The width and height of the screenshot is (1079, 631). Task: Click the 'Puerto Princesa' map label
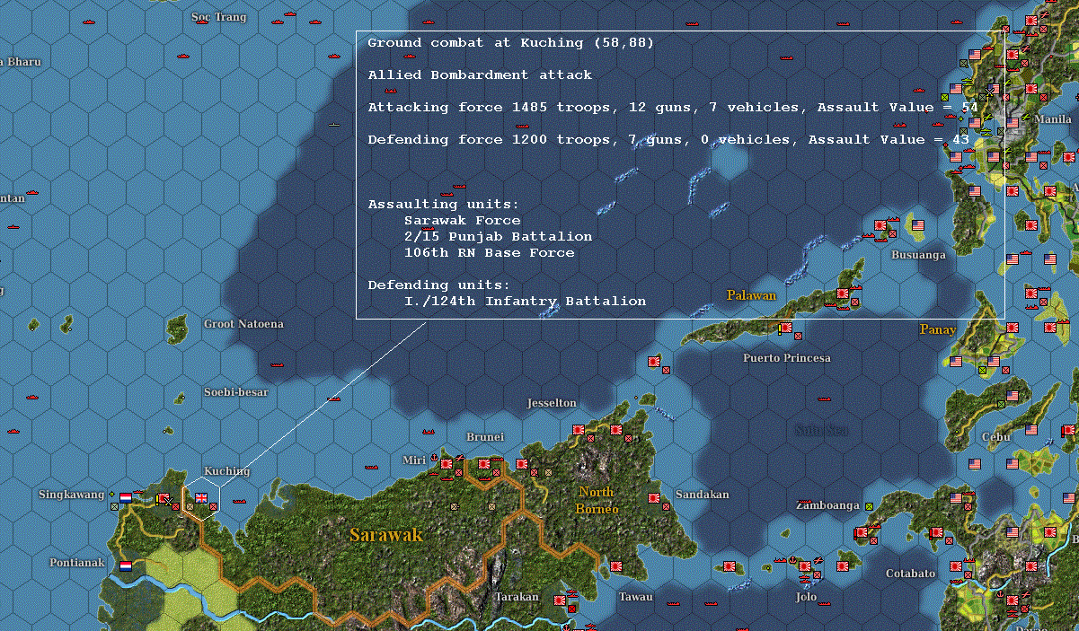click(787, 358)
